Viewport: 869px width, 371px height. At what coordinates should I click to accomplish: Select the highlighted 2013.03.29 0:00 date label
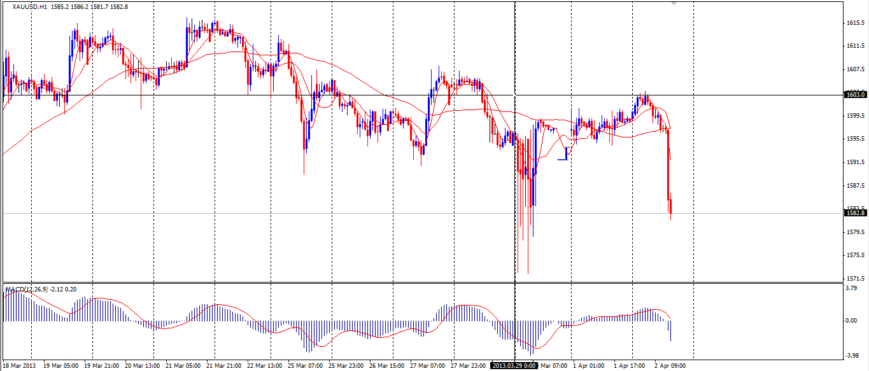(514, 366)
